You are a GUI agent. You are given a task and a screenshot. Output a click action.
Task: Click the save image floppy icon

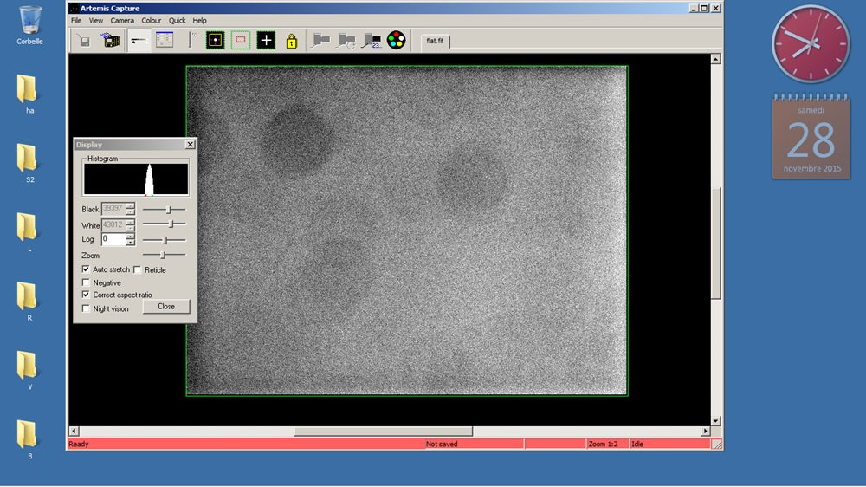click(83, 40)
